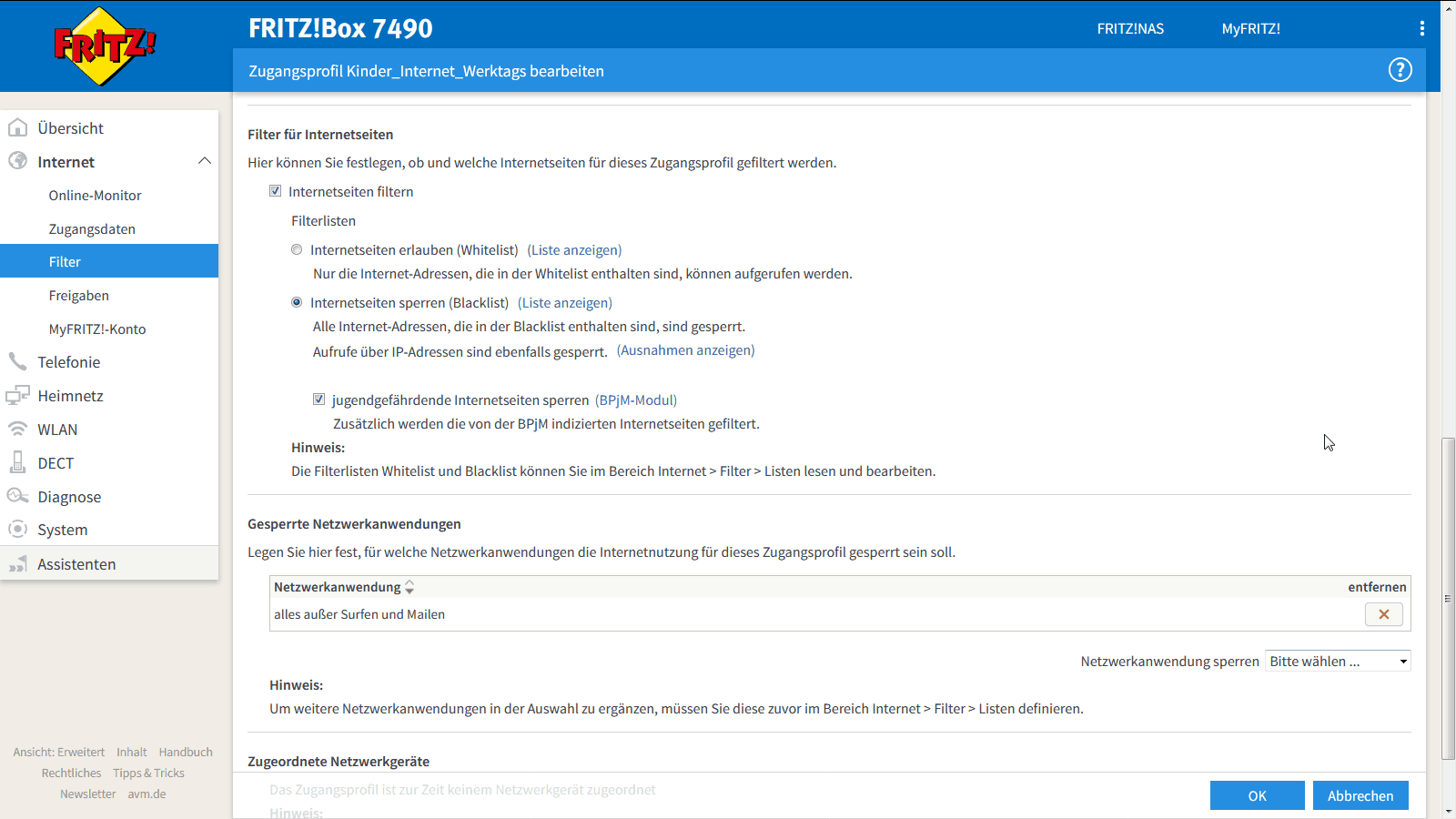The height and width of the screenshot is (819, 1456).
Task: Click 'Ansicht: Erweitert' footer link
Action: pyautogui.click(x=59, y=752)
